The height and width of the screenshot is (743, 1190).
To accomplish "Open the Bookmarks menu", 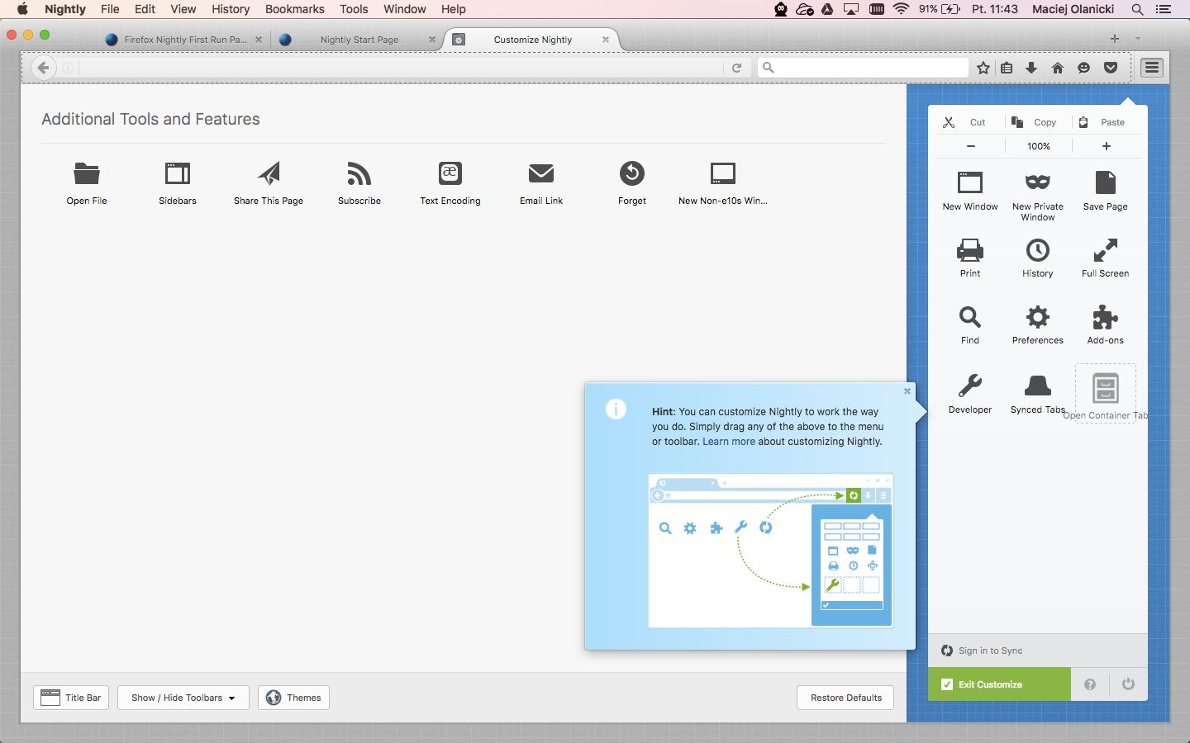I will click(294, 9).
